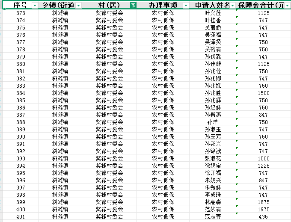Select applicant name cell 孙玉芳
The image size is (291, 222).
(x=213, y=136)
